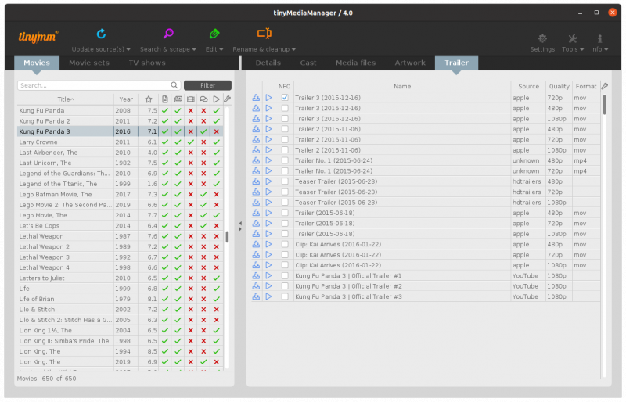Check NFO for Official Trailer #3

pos(285,296)
